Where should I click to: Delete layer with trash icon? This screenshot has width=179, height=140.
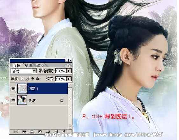(x=64, y=131)
